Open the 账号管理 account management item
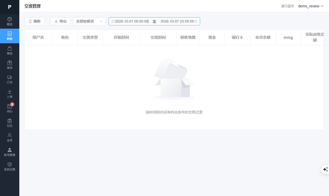Viewport: 329px width, 196px height. (10, 152)
